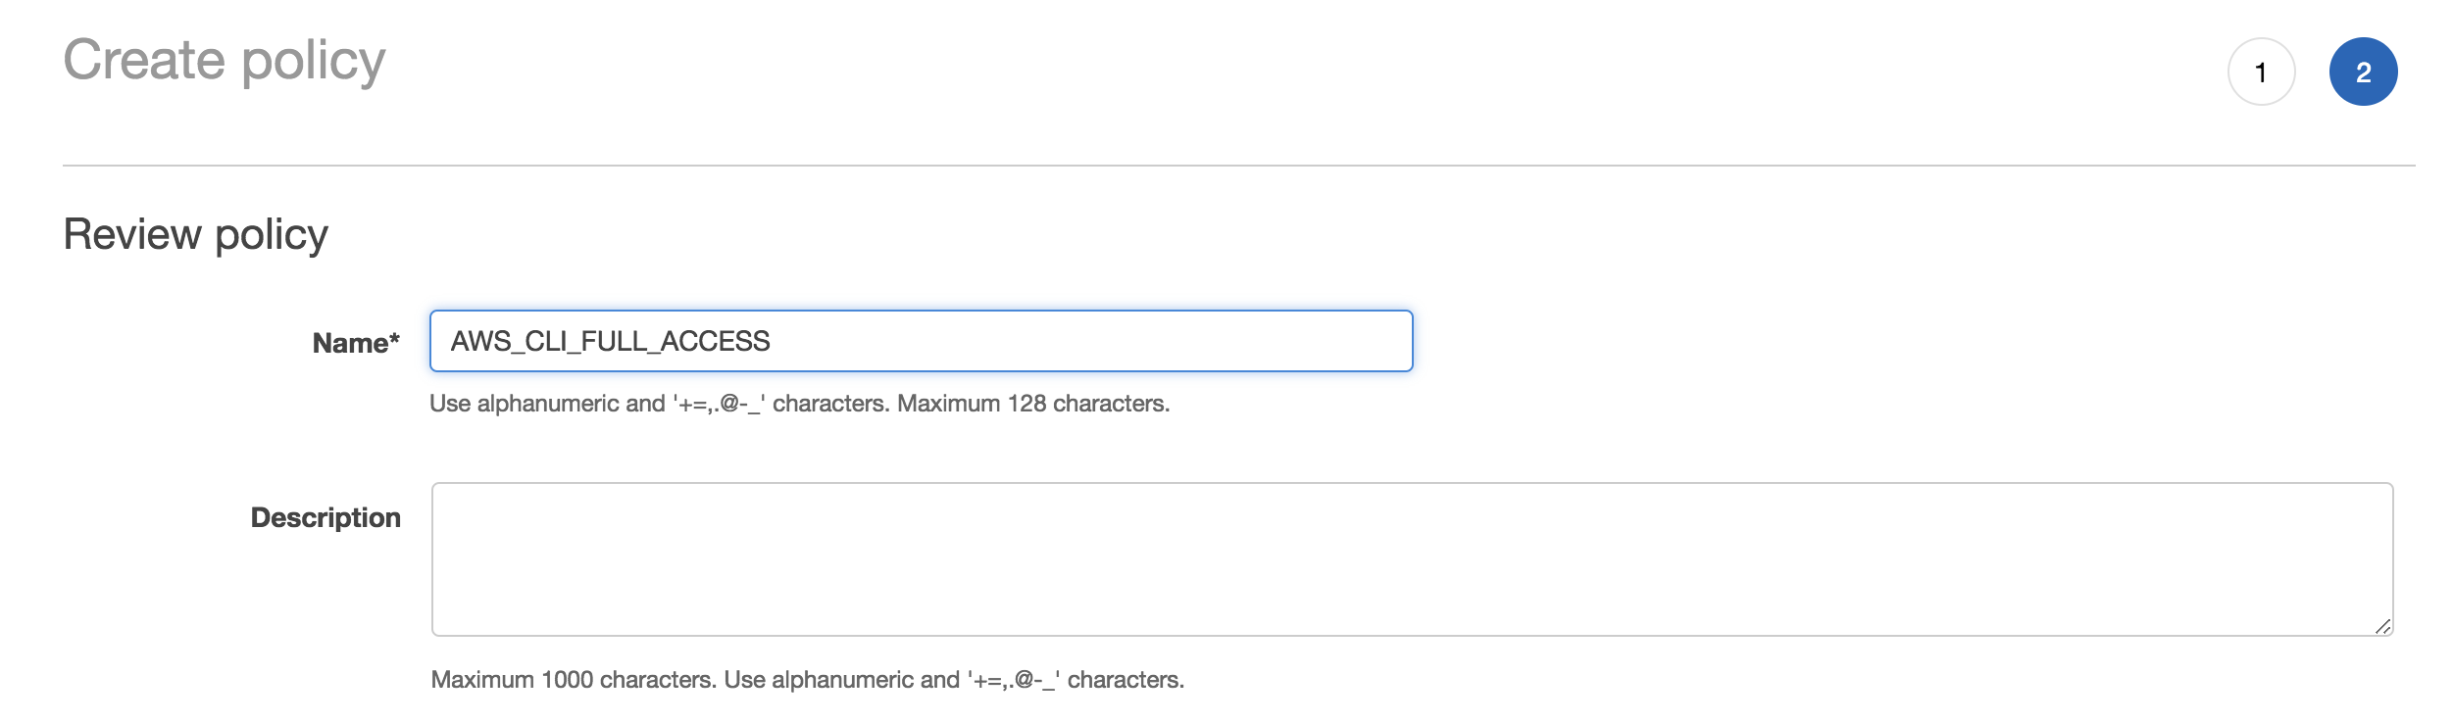Click the "Create policy" page heading
The height and width of the screenshot is (723, 2453).
(225, 61)
